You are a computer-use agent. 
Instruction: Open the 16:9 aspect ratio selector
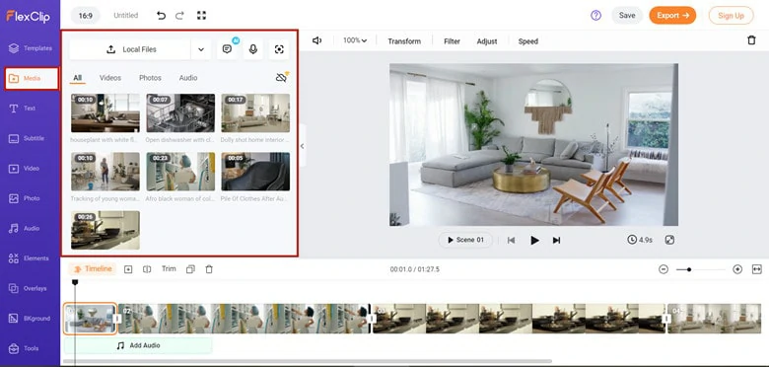pos(86,16)
